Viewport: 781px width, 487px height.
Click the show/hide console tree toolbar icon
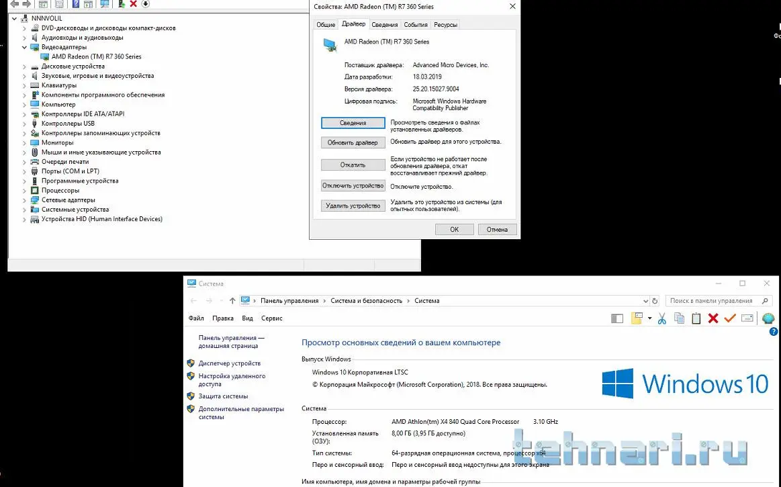tap(44, 4)
